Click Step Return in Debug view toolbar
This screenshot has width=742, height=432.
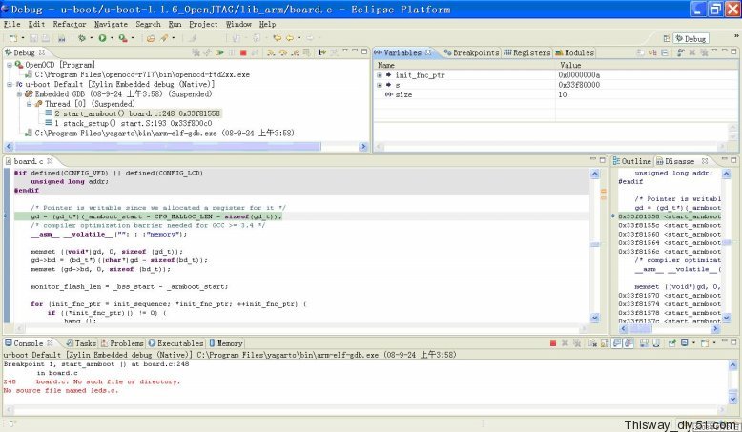pyautogui.click(x=296, y=52)
